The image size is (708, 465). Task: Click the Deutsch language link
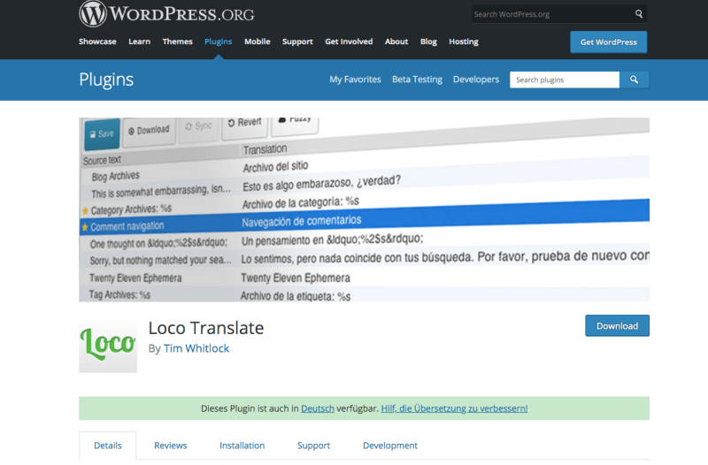[318, 408]
